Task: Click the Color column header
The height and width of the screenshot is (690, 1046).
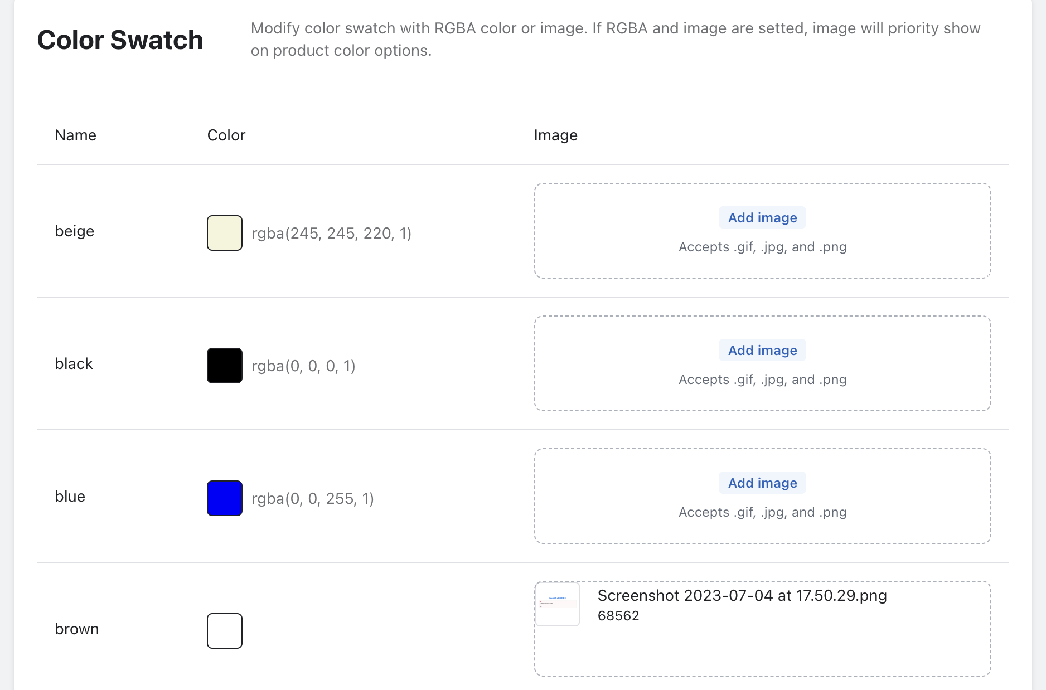Action: click(226, 135)
